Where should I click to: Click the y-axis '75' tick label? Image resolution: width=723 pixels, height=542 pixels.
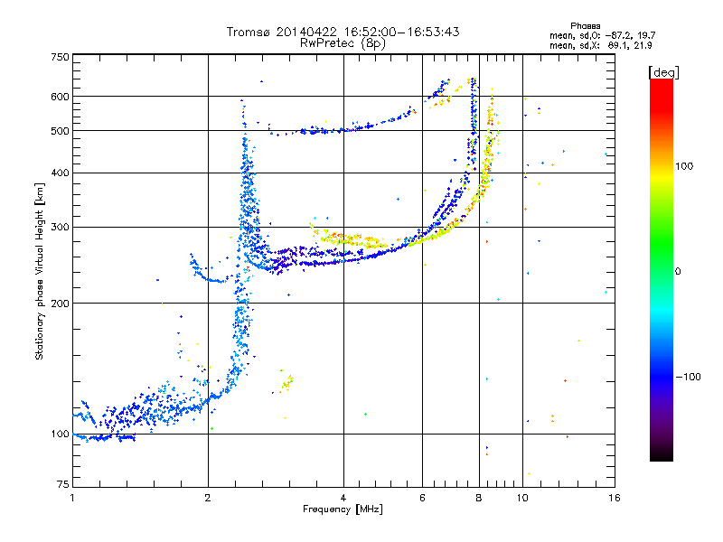[63, 484]
